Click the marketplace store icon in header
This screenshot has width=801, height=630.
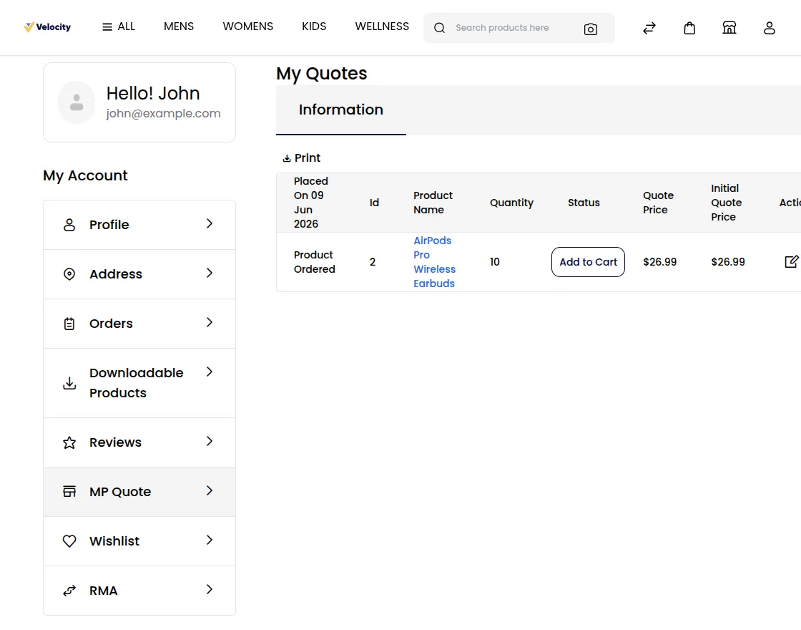click(729, 28)
